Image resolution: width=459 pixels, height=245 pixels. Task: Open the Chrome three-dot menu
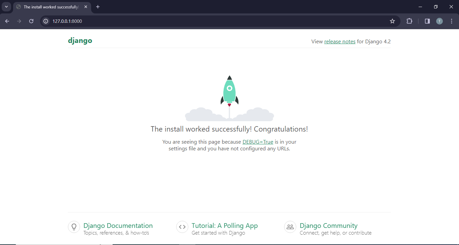point(451,21)
